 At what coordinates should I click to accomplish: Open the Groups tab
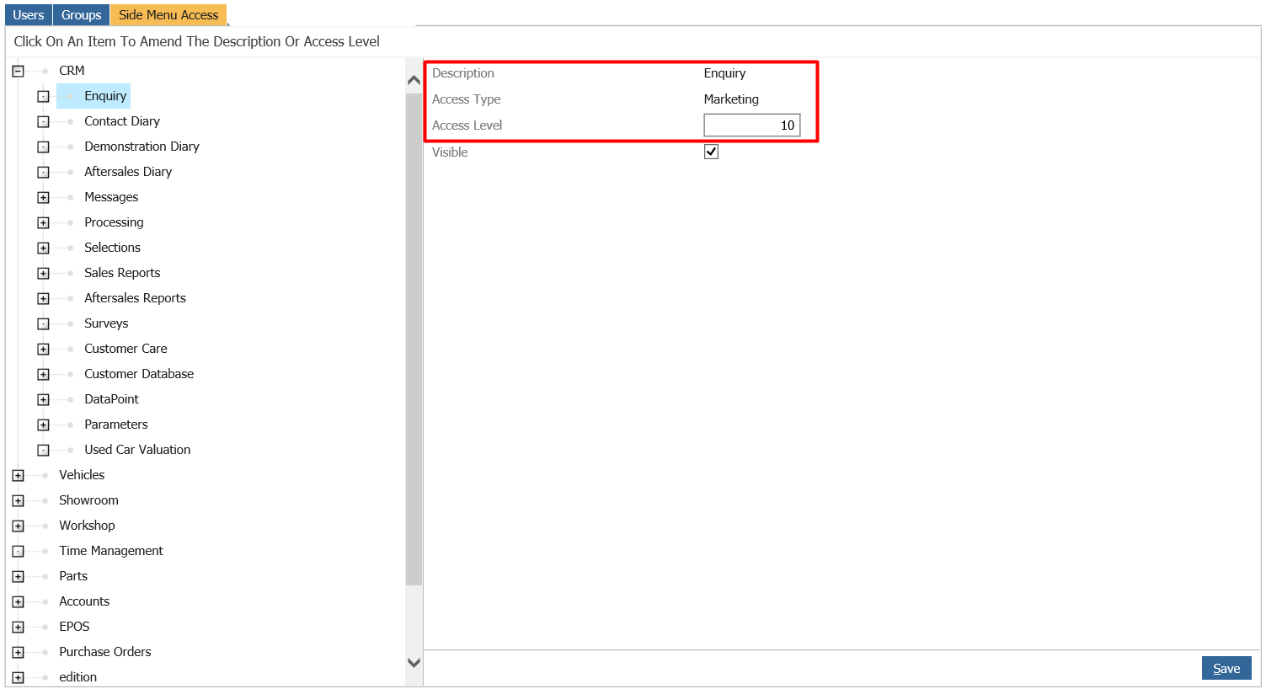[80, 13]
